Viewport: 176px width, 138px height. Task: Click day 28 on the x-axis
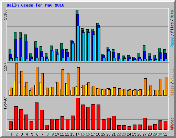pos(150,134)
